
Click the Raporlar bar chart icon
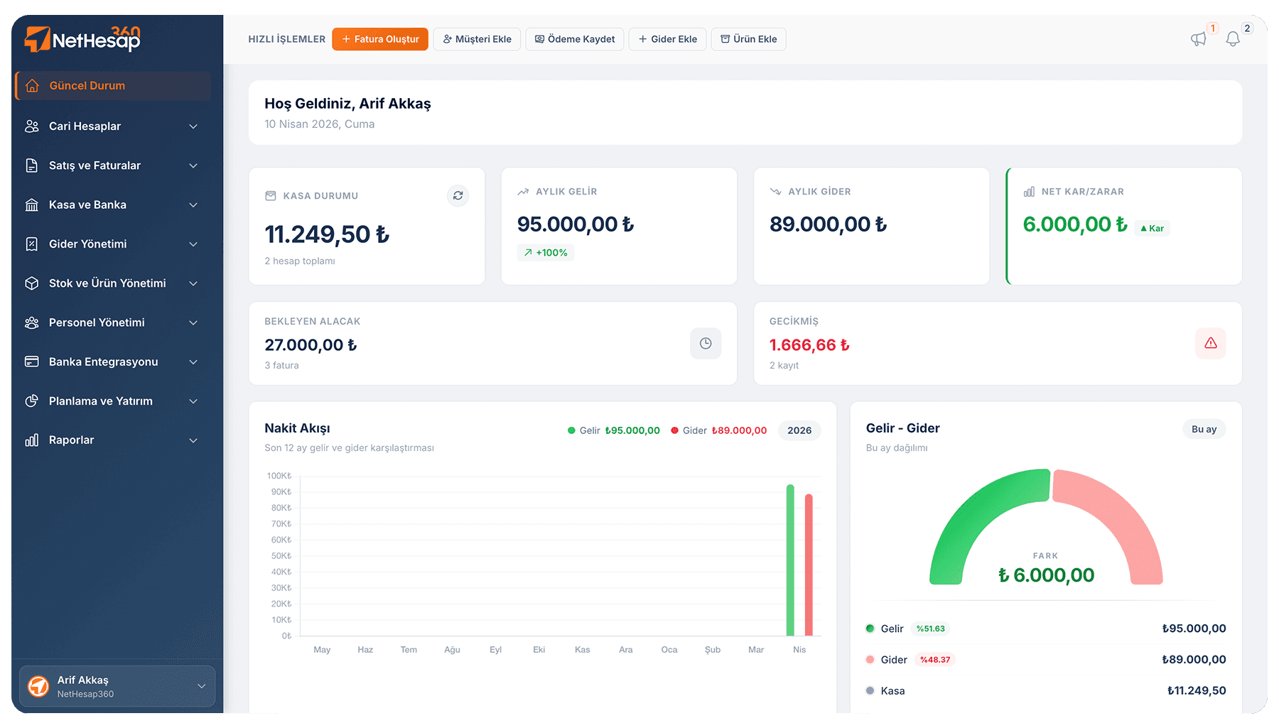[32, 440]
